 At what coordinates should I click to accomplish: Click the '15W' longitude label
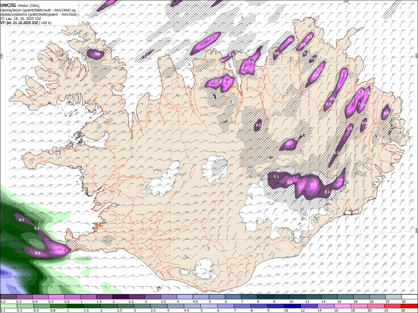346,2
